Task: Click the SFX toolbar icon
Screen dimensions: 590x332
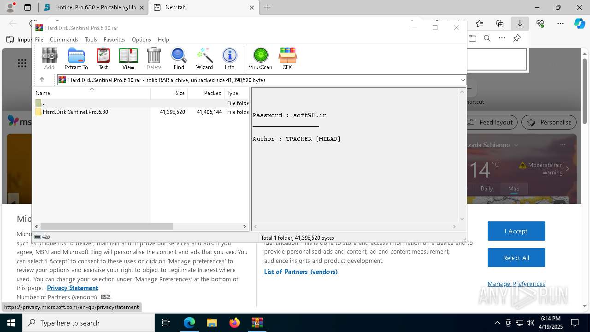Action: coord(288,59)
